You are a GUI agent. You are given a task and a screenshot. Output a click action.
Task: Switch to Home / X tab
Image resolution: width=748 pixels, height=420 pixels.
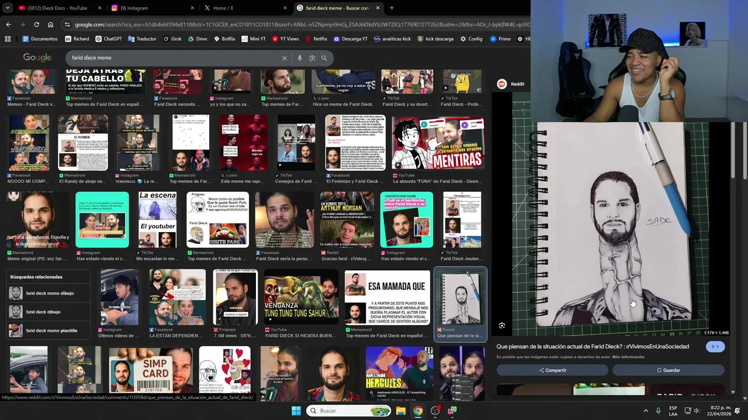[245, 8]
